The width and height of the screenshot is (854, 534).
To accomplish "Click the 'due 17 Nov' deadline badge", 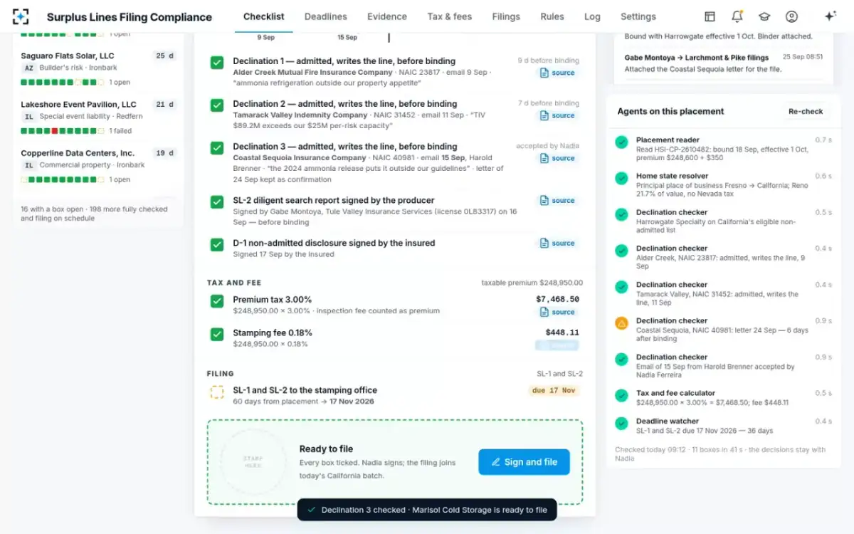I will point(554,390).
